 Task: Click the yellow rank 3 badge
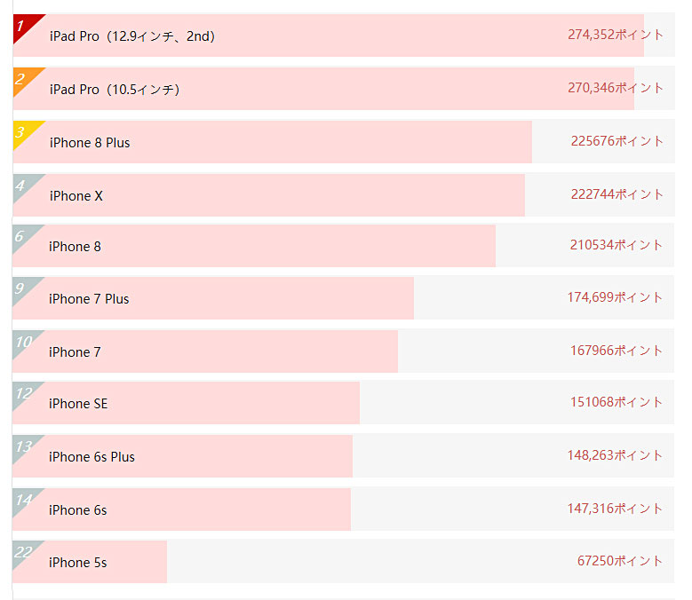click(x=24, y=132)
